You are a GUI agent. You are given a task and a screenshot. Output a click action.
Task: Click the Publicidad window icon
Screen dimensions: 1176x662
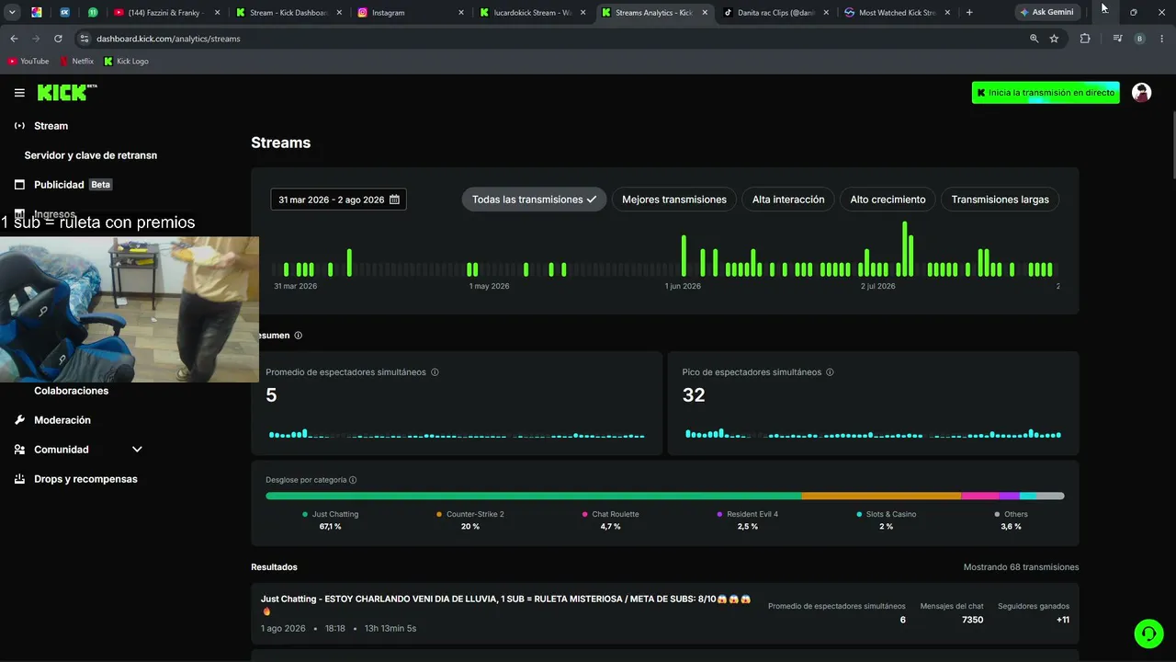click(19, 185)
